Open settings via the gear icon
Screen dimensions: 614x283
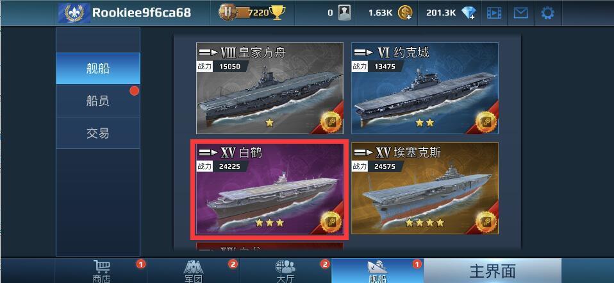(547, 13)
